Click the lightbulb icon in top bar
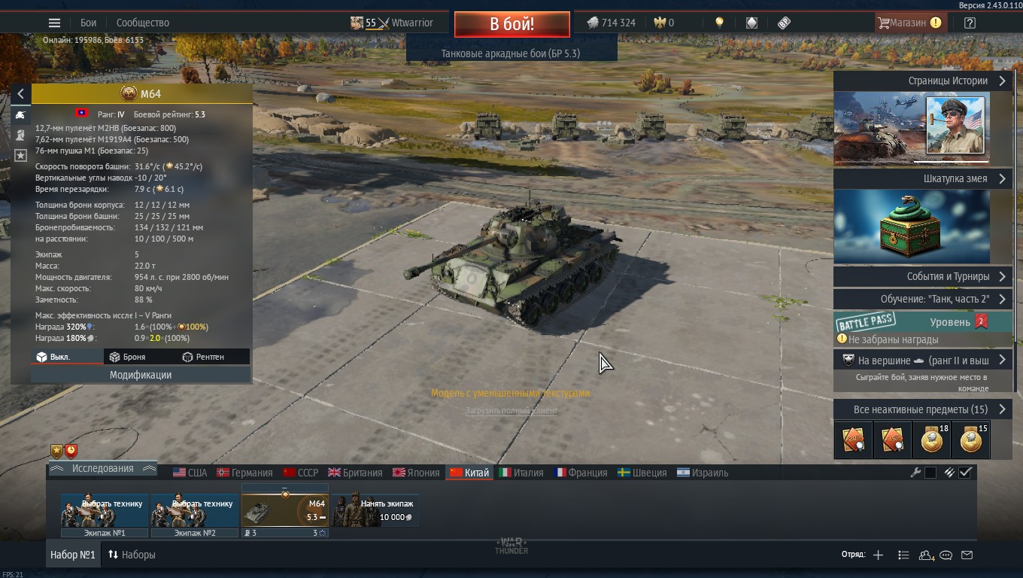The height and width of the screenshot is (578, 1023). point(719,23)
